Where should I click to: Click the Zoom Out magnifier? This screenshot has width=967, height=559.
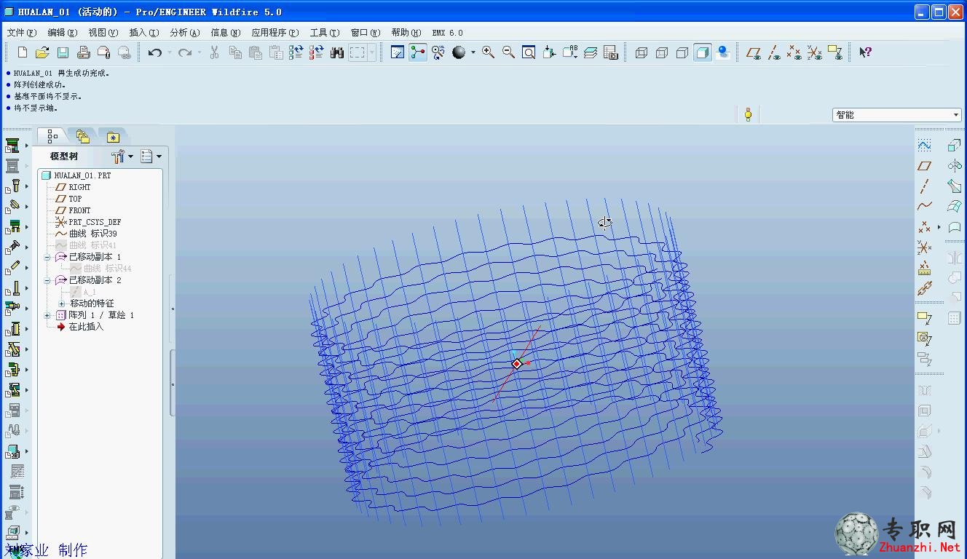click(x=508, y=52)
